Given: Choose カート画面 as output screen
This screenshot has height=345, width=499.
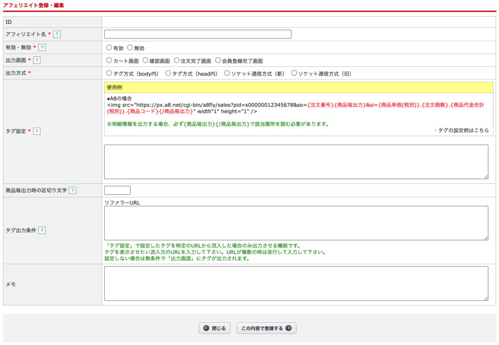Looking at the screenshot, I should [x=109, y=60].
